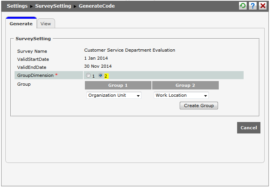270x187 pixels.
Task: Click the 30 Nov 2014 end date
Action: (98, 67)
